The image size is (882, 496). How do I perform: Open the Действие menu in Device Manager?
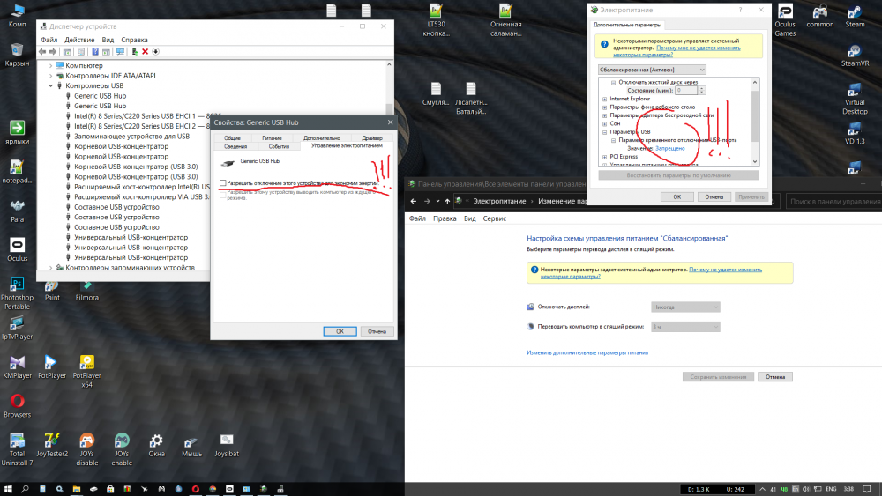(x=79, y=40)
